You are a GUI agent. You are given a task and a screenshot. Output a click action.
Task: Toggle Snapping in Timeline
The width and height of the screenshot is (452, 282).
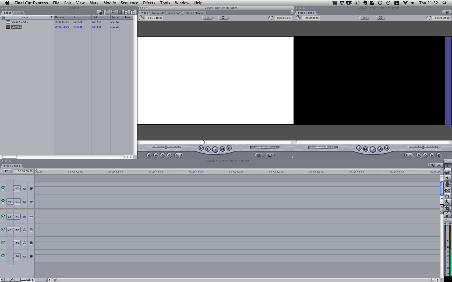pos(439,165)
